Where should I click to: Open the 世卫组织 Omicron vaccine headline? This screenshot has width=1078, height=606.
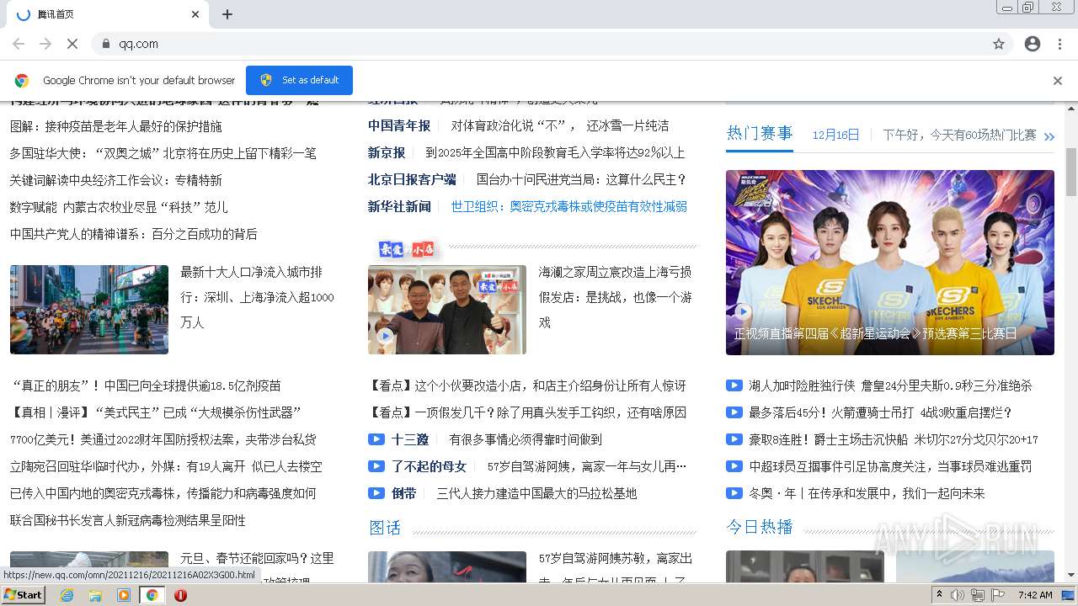[x=569, y=206]
